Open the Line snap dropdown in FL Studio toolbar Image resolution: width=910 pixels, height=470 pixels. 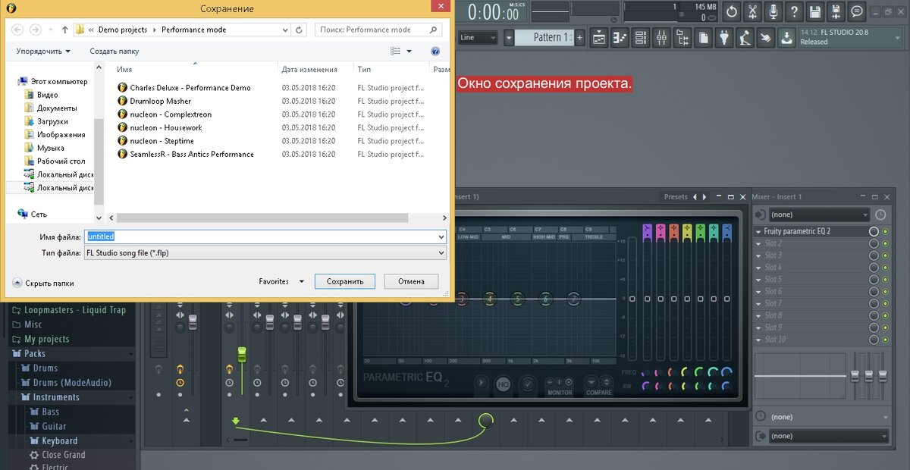tap(478, 37)
